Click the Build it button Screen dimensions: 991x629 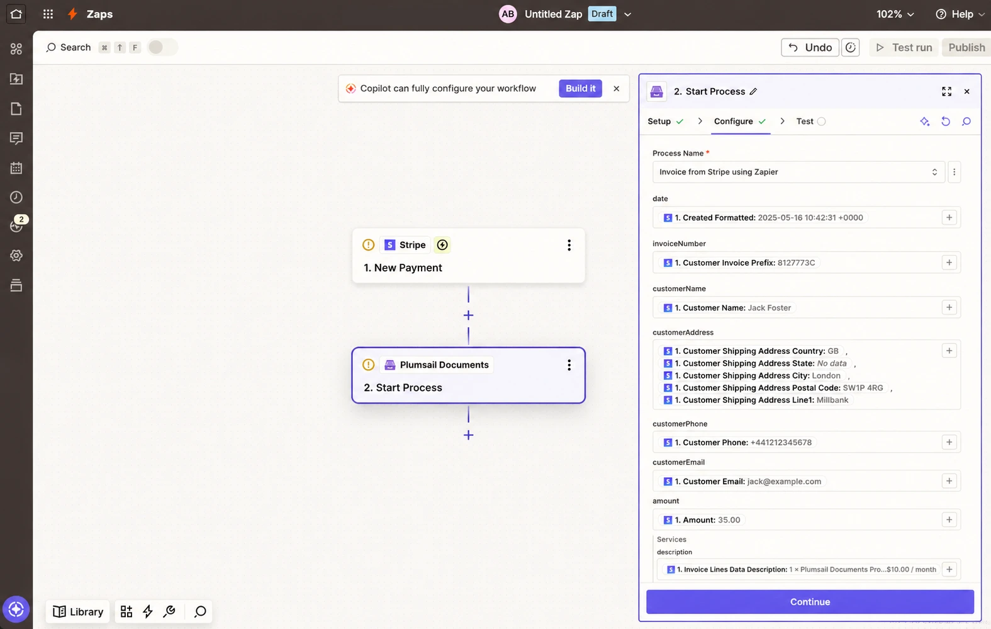[580, 88]
